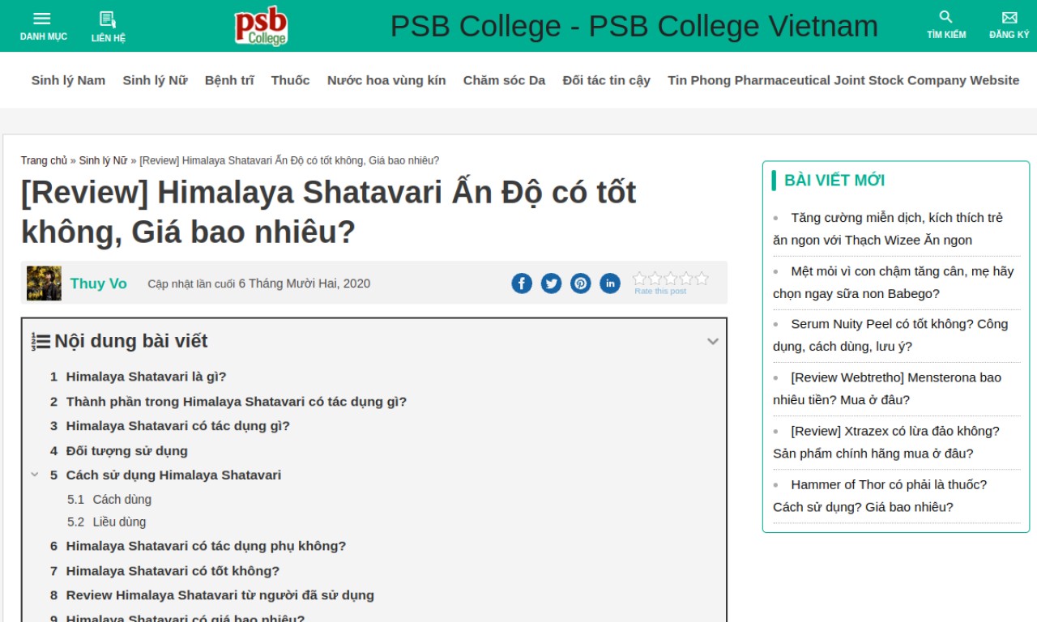Open the Danh mục hamburger menu
This screenshot has height=622, width=1037.
coord(43,19)
